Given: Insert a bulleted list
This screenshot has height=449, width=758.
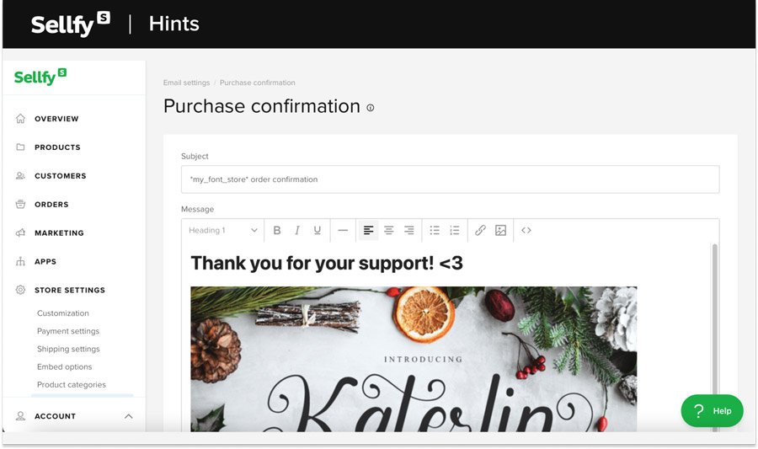Looking at the screenshot, I should 435,230.
